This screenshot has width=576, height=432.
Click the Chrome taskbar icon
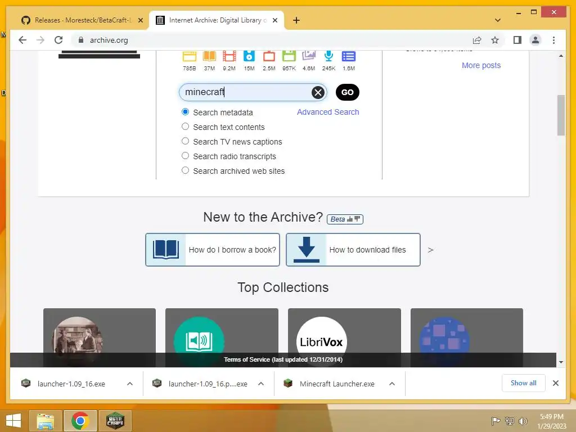[x=80, y=421]
